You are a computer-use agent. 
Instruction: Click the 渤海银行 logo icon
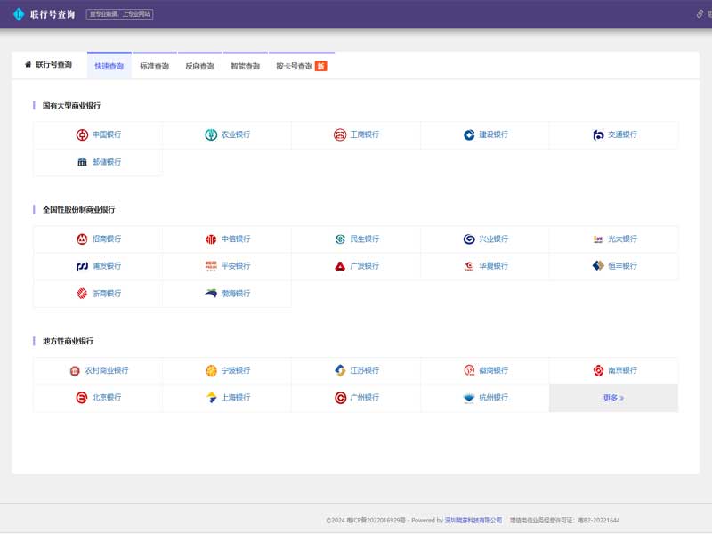(211, 293)
